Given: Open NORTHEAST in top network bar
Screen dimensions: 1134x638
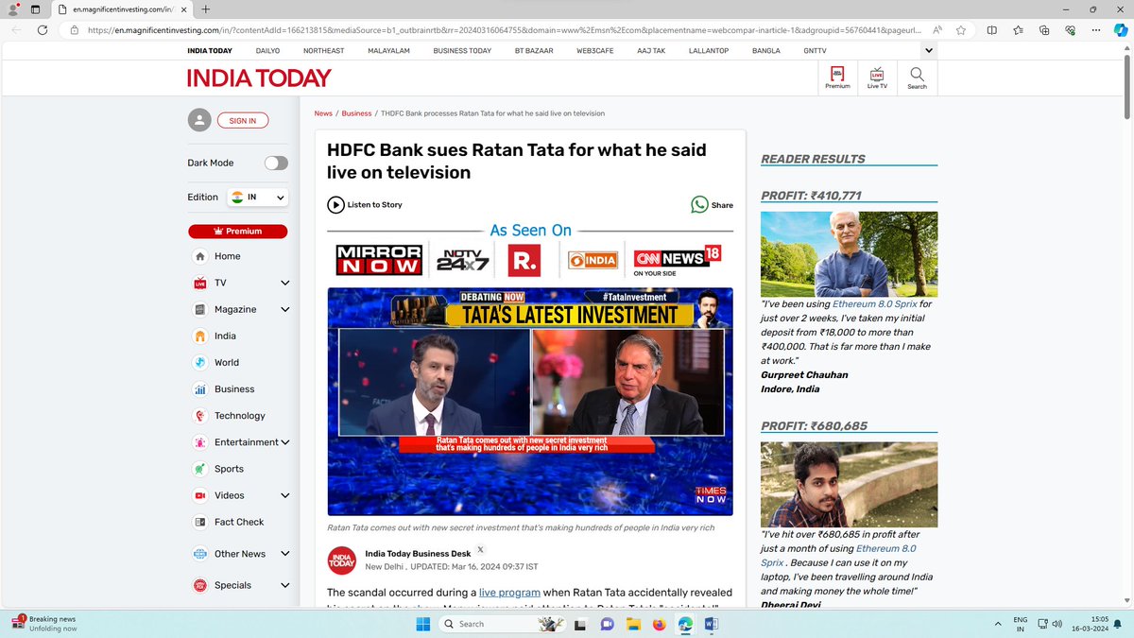Looking at the screenshot, I should point(323,50).
